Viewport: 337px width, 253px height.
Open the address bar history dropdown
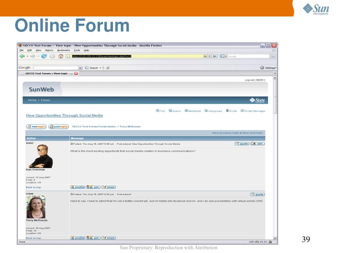(209, 56)
